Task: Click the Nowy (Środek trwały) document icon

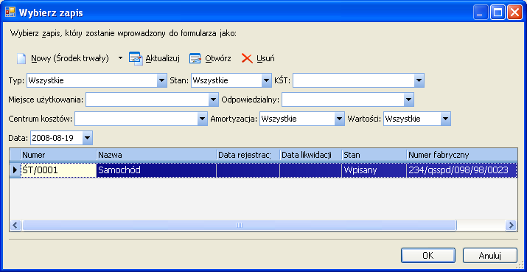Action: (x=21, y=58)
